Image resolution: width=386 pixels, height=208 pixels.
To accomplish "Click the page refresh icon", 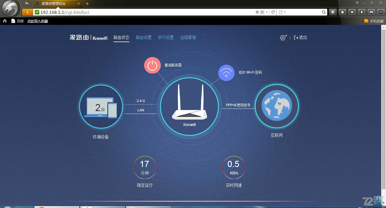I will pos(273,12).
